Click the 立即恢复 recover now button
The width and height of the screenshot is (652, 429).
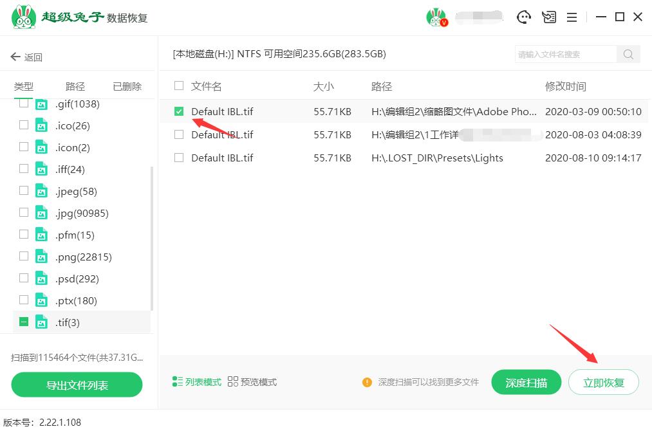603,381
